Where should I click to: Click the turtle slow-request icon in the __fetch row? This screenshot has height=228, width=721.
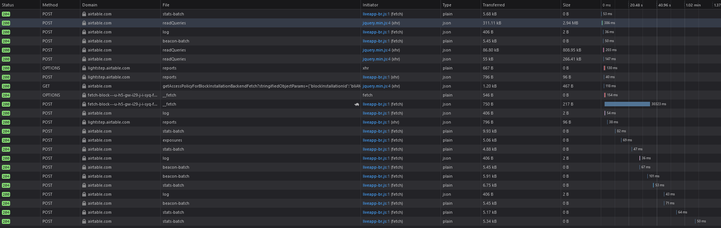356,104
